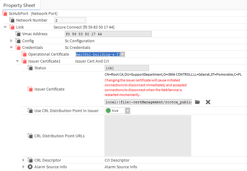The image size is (247, 171).
Task: Open the Use CRL Distribution Point true dropdown
Action: point(127,111)
